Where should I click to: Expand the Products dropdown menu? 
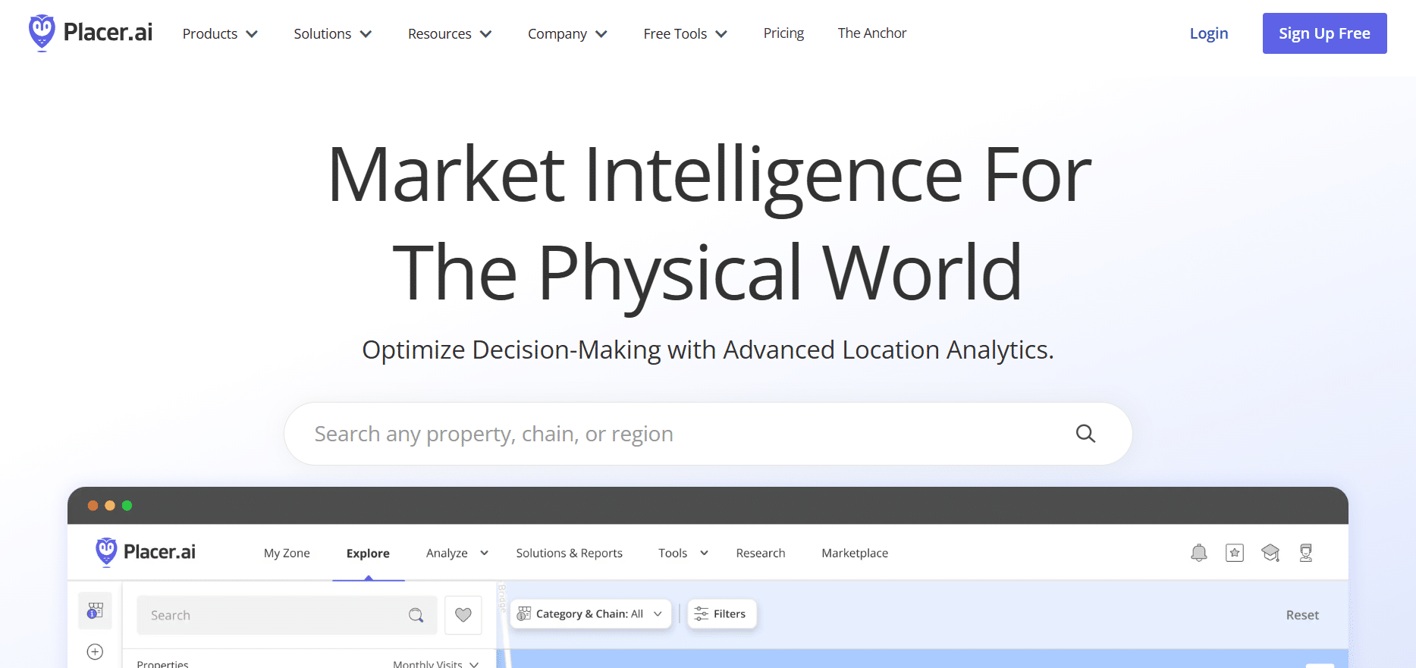pyautogui.click(x=220, y=33)
